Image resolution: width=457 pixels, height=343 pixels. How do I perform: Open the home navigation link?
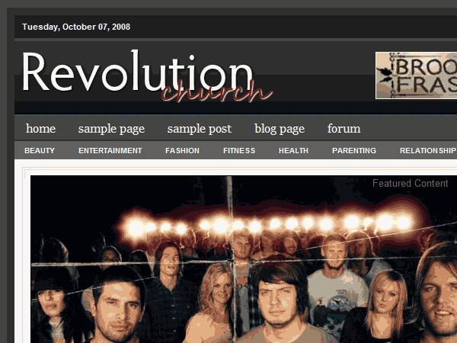tap(40, 128)
